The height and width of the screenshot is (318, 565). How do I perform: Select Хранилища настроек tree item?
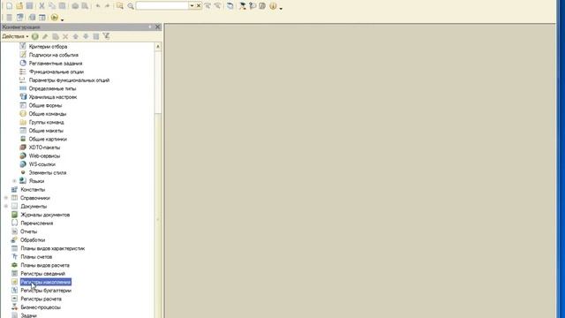(x=53, y=97)
